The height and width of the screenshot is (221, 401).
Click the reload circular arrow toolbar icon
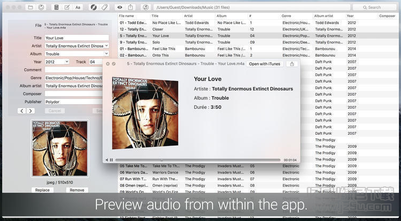[x=41, y=7]
